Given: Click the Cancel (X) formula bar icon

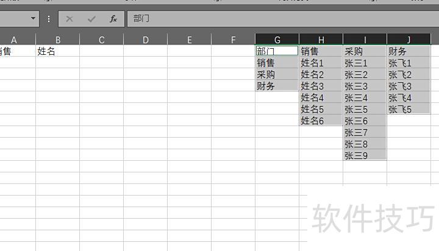Looking at the screenshot, I should point(69,19).
